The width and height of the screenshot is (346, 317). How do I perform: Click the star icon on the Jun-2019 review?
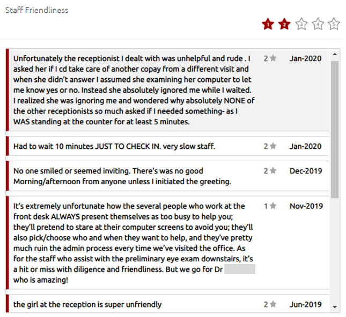pos(273,305)
